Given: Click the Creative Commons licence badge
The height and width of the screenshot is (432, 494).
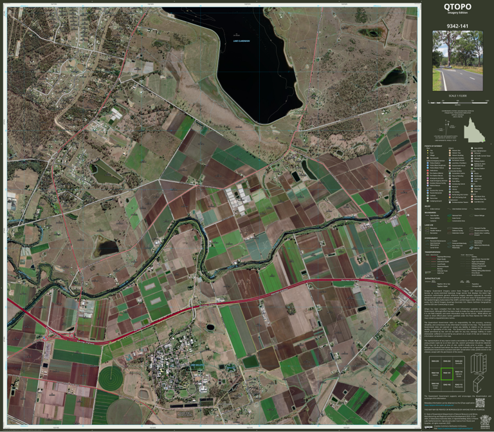Looking at the screenshot, I should (428, 427).
